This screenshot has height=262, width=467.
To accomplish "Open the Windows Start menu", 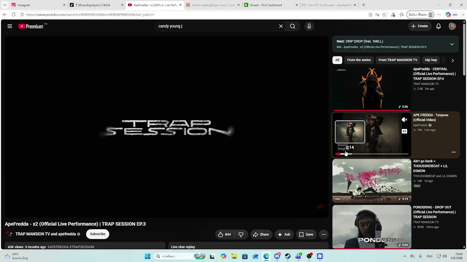I will click(x=147, y=257).
